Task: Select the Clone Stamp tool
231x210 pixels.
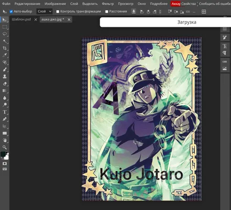Action: 5,77
